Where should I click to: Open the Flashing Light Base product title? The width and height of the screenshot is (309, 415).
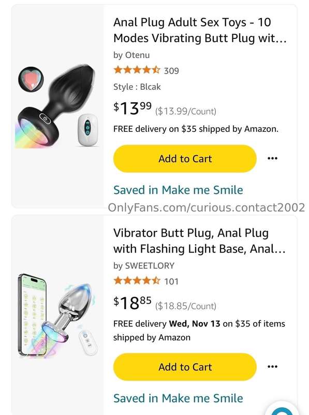[x=199, y=241]
